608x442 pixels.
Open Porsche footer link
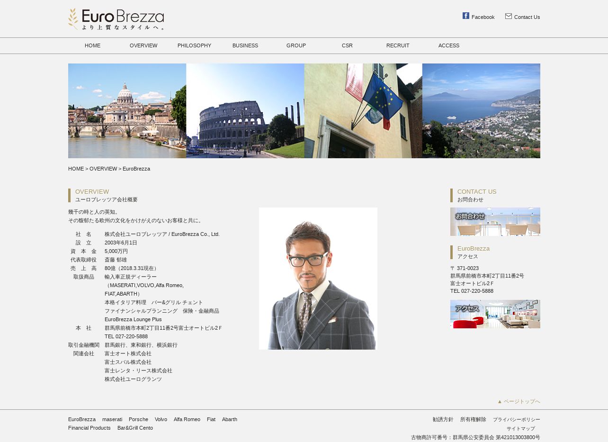pos(138,419)
